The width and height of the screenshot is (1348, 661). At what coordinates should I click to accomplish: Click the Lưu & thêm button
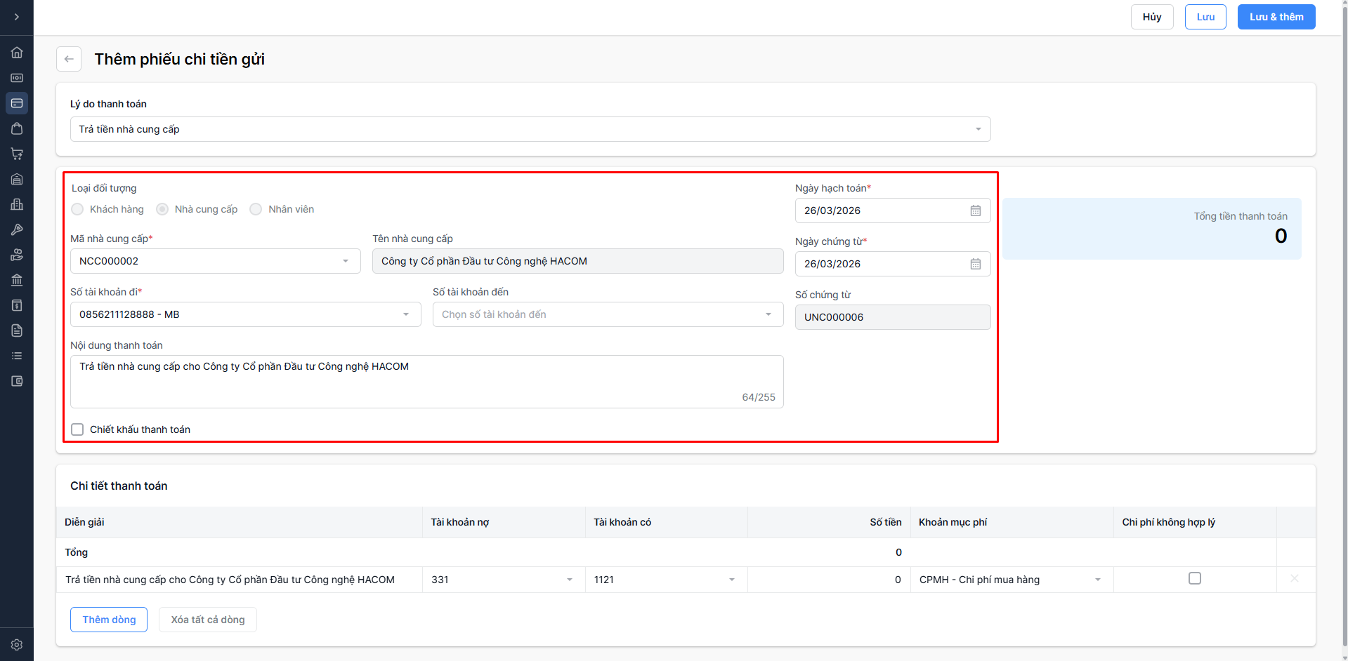[1276, 17]
